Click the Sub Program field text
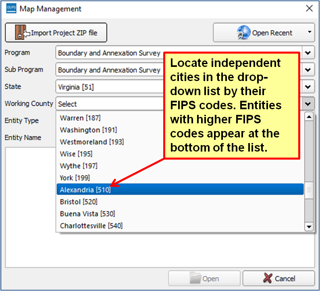Image resolution: width=320 pixels, height=291 pixels. coord(109,70)
